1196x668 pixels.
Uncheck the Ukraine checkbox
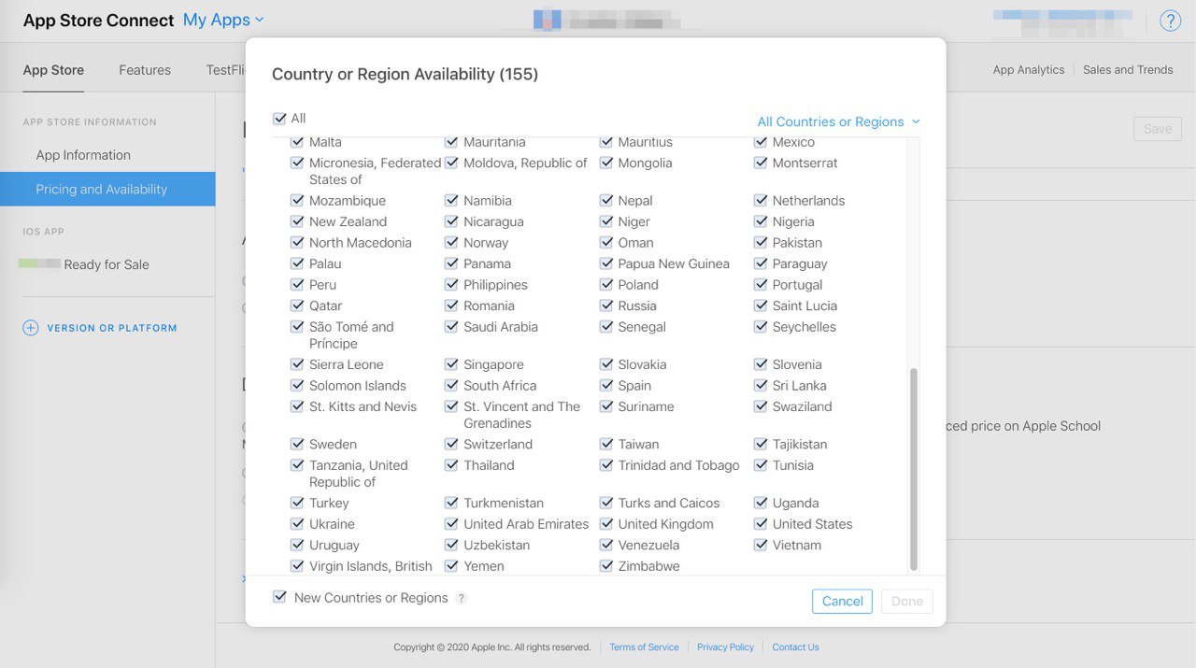coord(297,524)
